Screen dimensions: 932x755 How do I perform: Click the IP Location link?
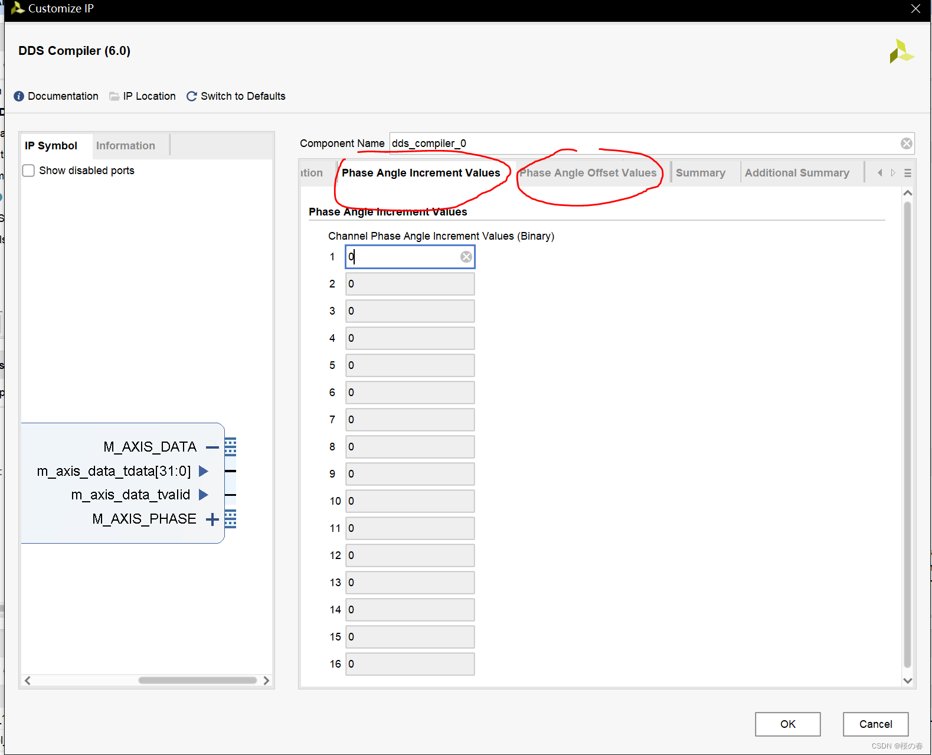pyautogui.click(x=149, y=96)
